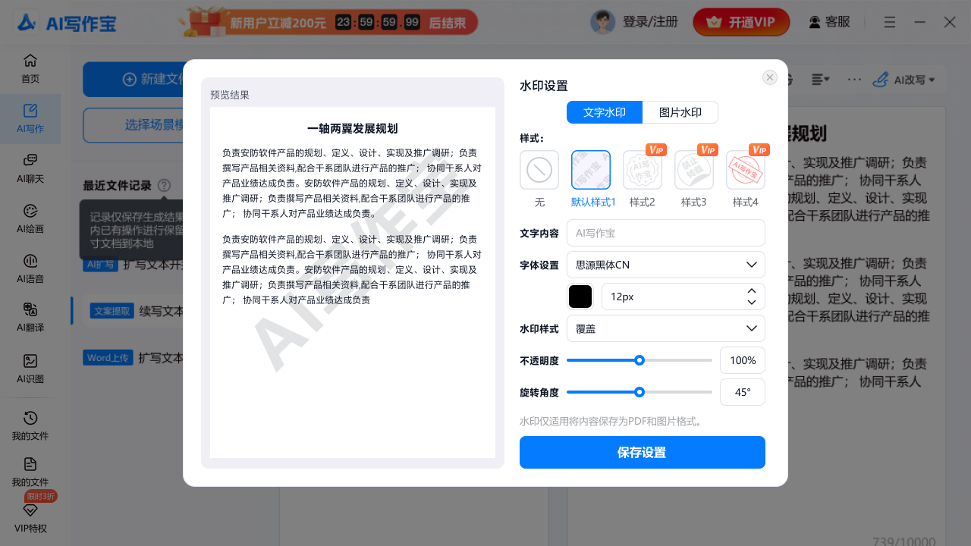Open the black font color swatch
971x546 pixels.
point(580,297)
